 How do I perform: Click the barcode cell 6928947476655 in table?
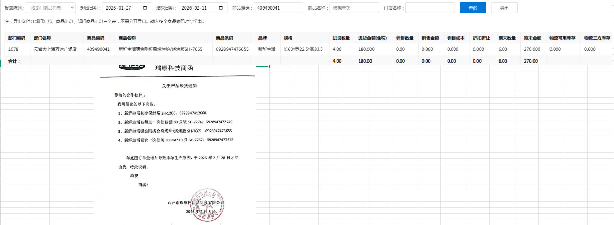click(x=232, y=49)
